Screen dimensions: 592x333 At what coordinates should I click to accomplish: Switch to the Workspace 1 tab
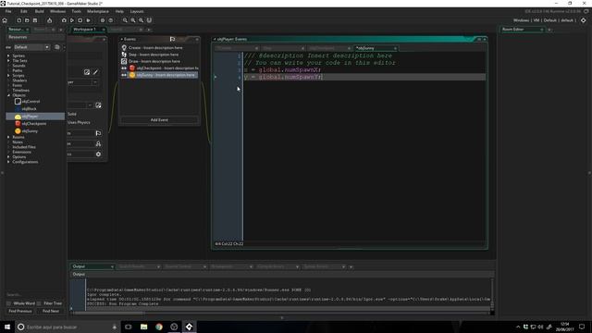pos(84,29)
